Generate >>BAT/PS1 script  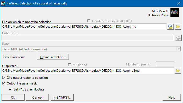tap(62, 97)
